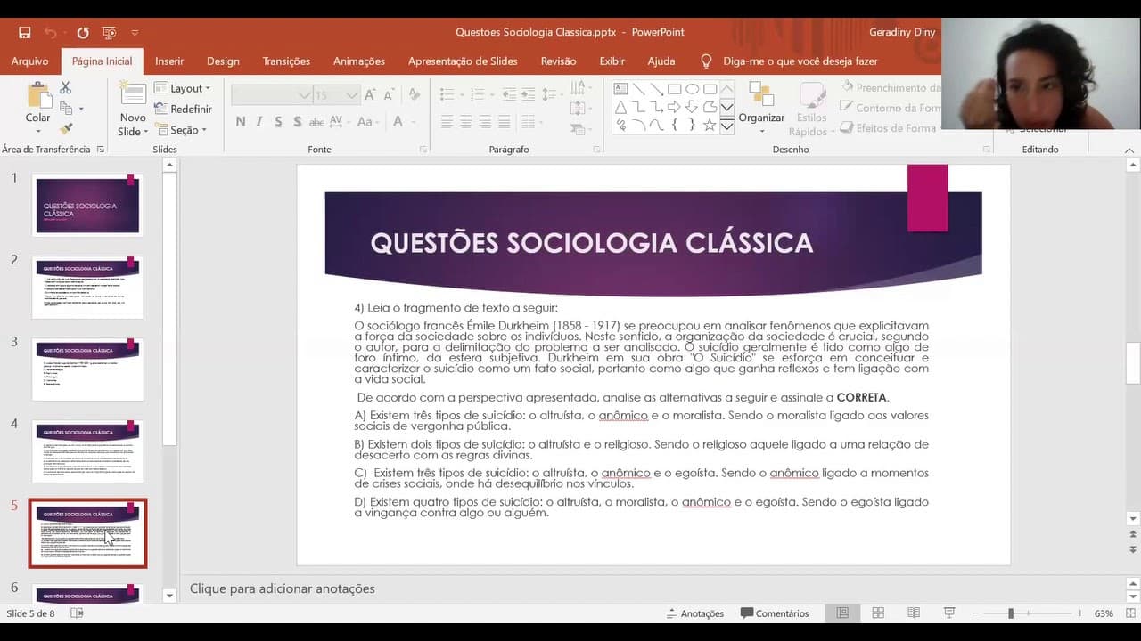Click the zoom slider handle

click(1010, 613)
